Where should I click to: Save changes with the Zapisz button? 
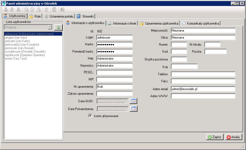tap(215, 137)
